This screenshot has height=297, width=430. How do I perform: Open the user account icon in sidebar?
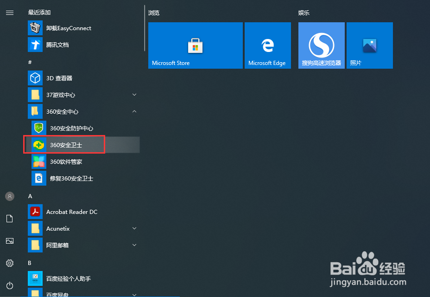[10, 196]
